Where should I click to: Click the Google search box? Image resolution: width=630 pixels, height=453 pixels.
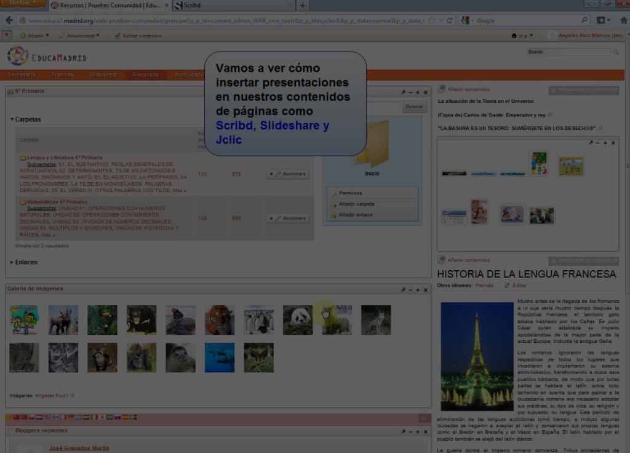click(x=527, y=20)
